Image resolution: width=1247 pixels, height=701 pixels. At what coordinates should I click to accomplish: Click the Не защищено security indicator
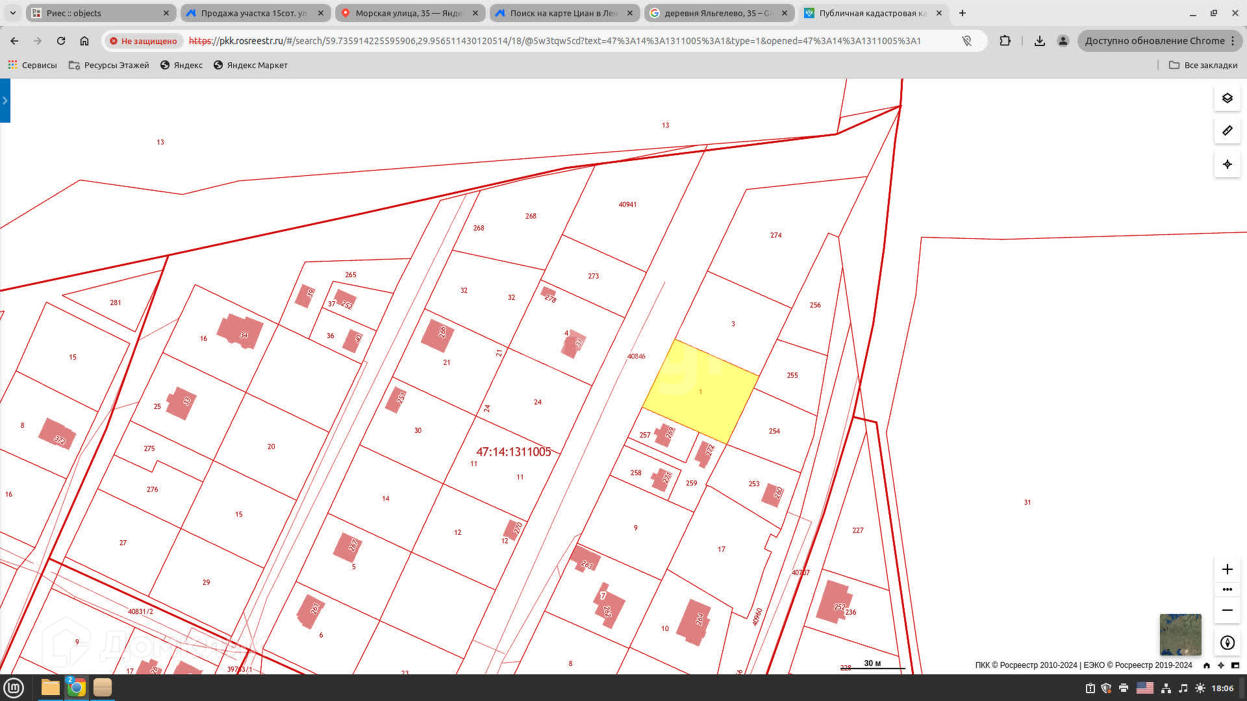click(143, 41)
